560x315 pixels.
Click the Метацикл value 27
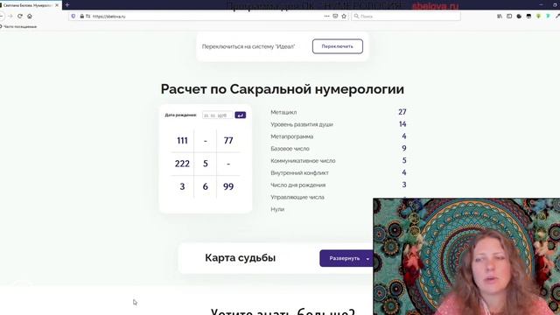(402, 112)
